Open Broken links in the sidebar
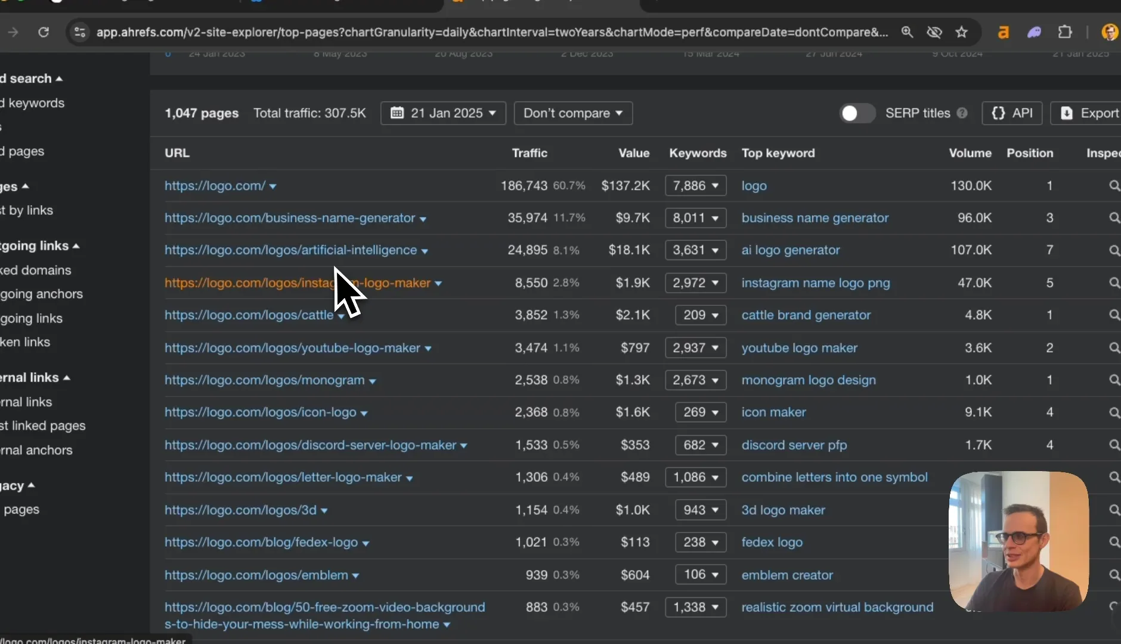Viewport: 1121px width, 644px height. tap(25, 342)
